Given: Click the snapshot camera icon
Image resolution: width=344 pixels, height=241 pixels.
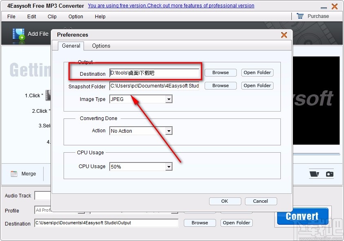Looking at the screenshot, I should click(x=329, y=174).
